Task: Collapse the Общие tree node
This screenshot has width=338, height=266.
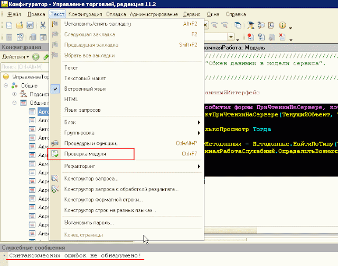Action: tap(6, 85)
